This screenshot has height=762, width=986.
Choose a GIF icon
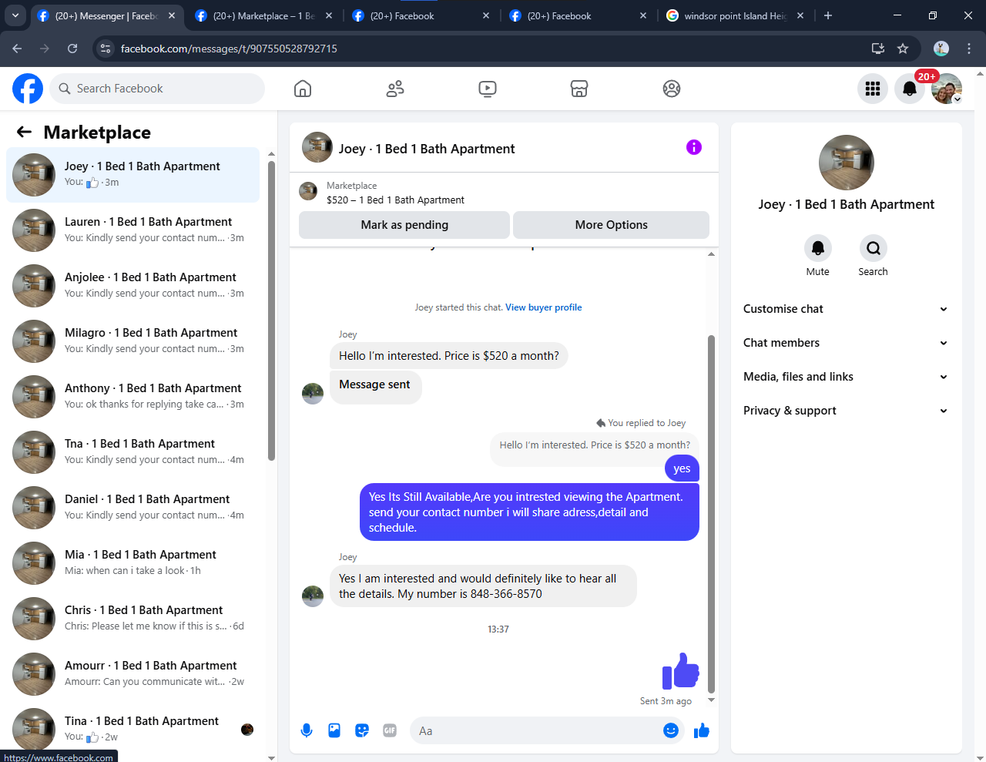[390, 730]
